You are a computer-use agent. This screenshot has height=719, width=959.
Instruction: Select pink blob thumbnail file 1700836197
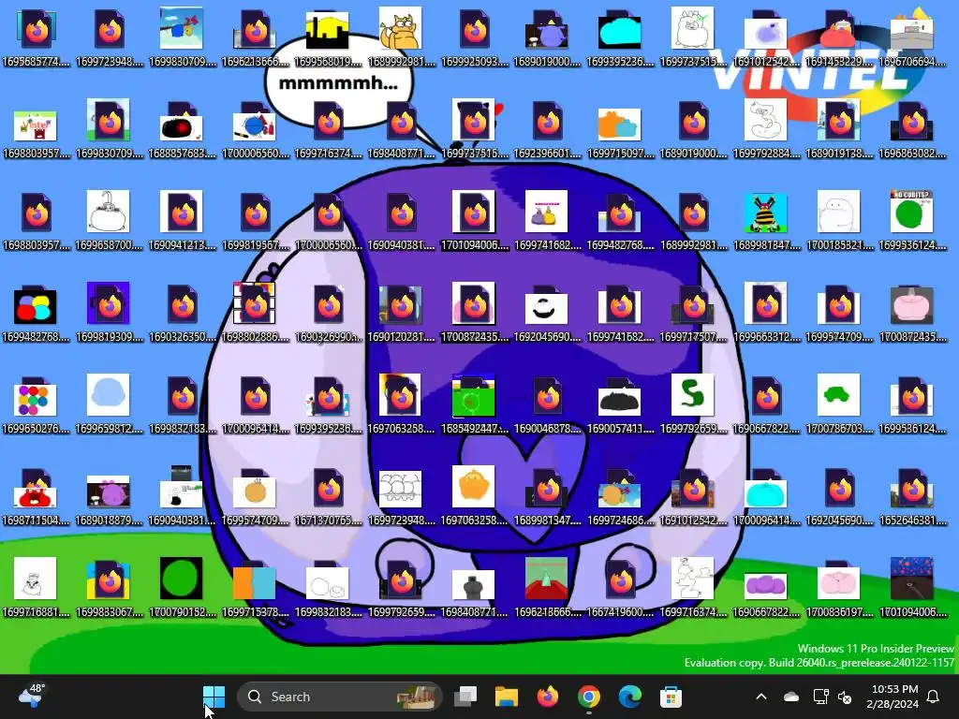pyautogui.click(x=838, y=587)
